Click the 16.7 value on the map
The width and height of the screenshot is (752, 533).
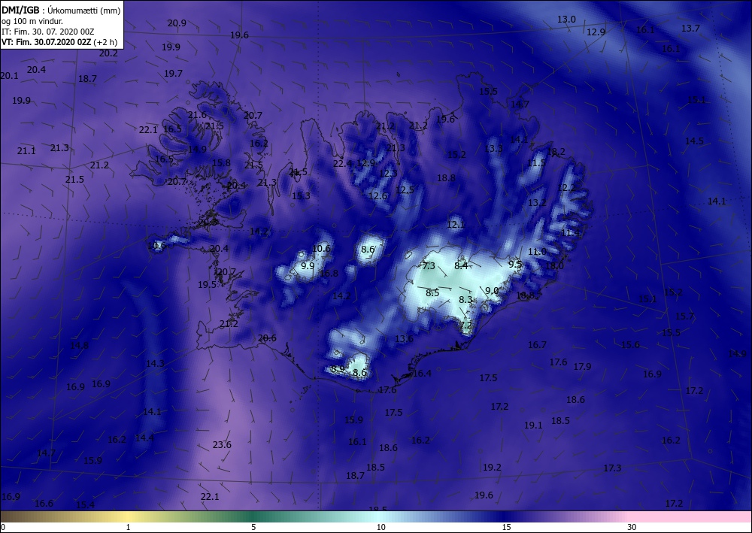(x=537, y=345)
